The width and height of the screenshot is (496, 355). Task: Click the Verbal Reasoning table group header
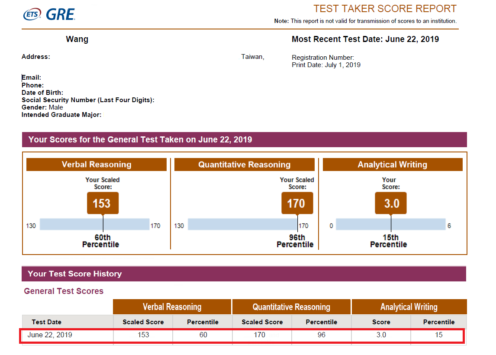click(172, 307)
